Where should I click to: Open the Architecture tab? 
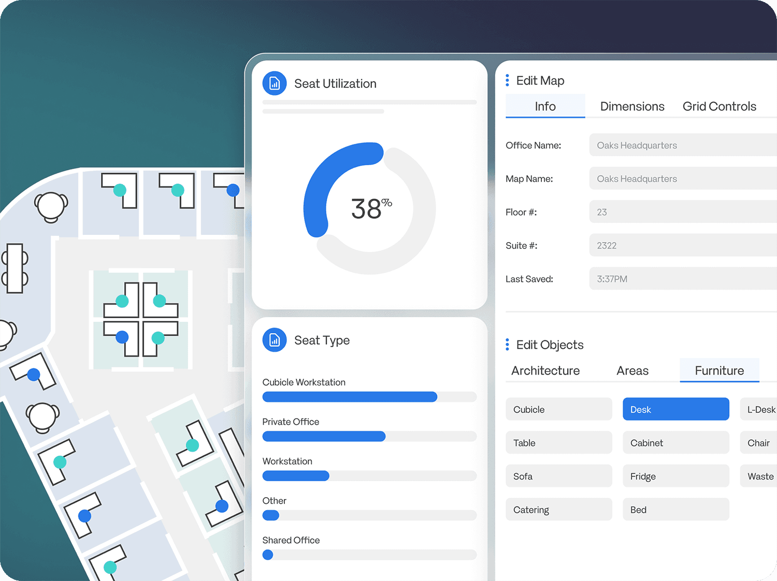pyautogui.click(x=545, y=370)
